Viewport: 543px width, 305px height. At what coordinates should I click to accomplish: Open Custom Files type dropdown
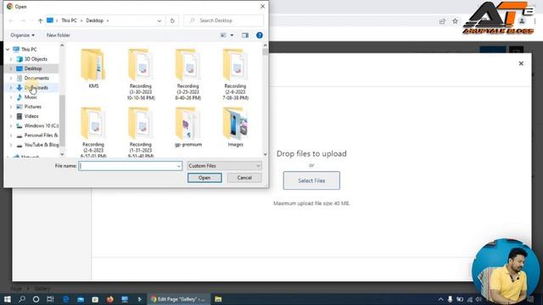tap(224, 166)
